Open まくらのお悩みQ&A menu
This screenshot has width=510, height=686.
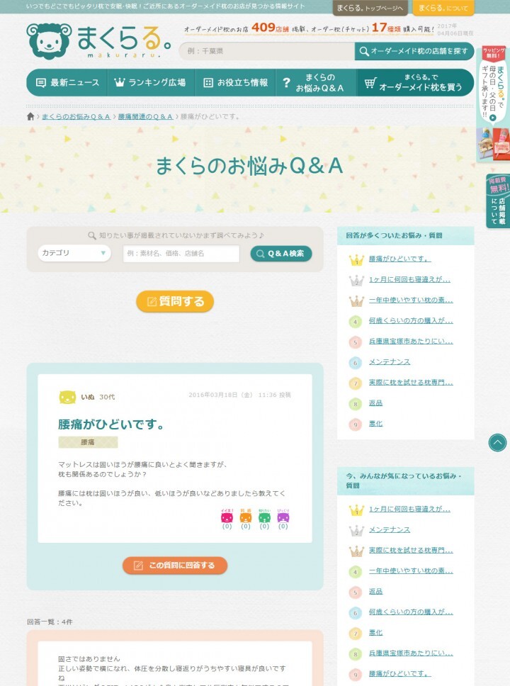(316, 82)
